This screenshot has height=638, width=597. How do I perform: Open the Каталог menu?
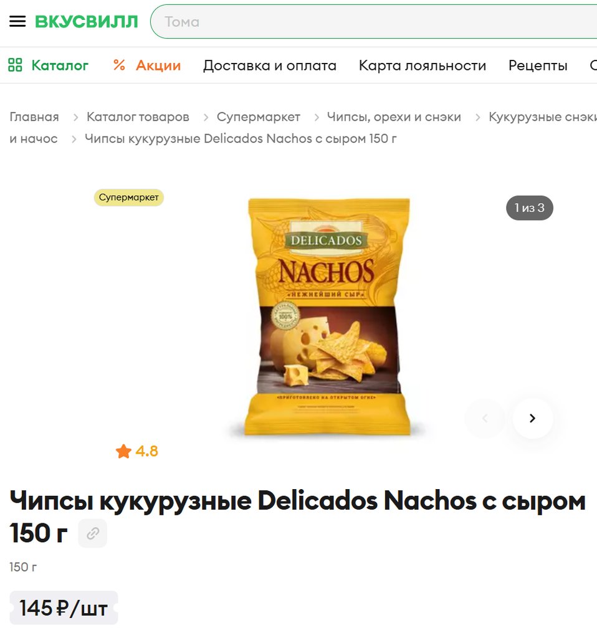point(60,65)
